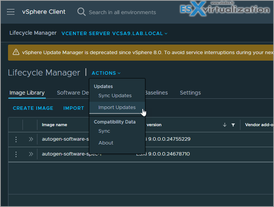Open the hamburger navigation menu

(x=11, y=12)
